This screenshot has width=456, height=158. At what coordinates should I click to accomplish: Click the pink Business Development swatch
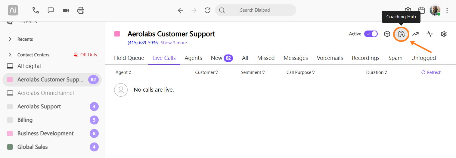(x=10, y=133)
